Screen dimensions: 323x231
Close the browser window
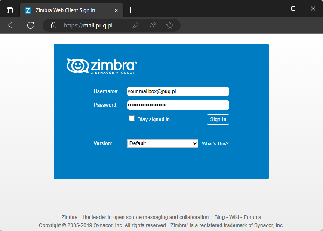[x=313, y=9]
